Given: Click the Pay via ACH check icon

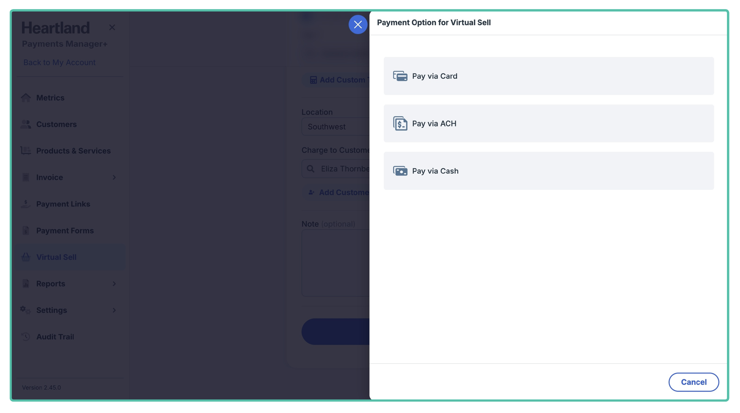Looking at the screenshot, I should (400, 123).
